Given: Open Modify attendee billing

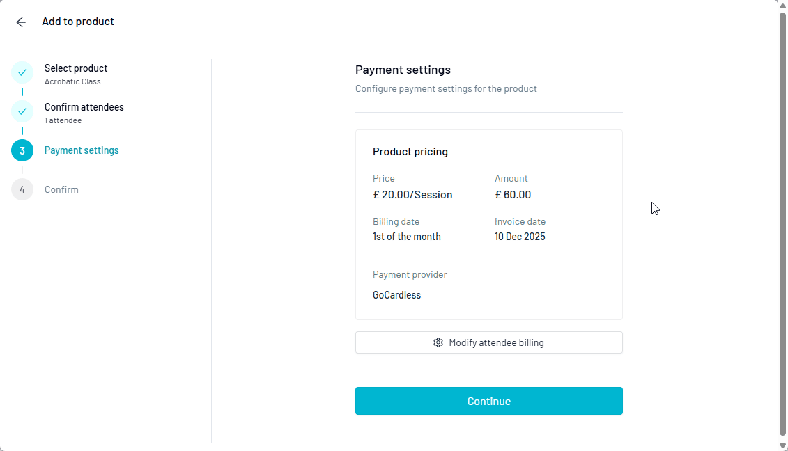Looking at the screenshot, I should [488, 342].
